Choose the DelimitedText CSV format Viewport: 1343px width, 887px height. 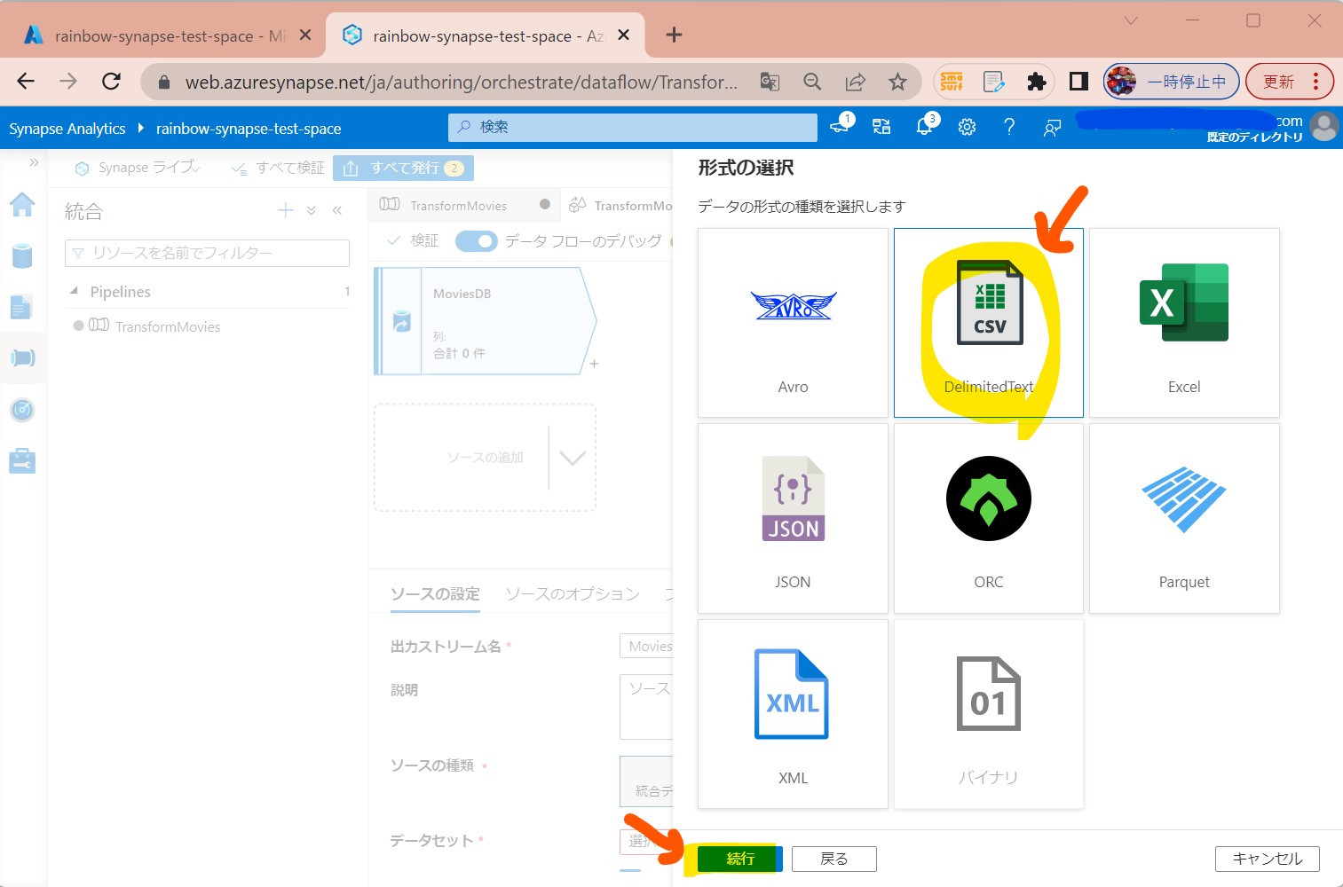point(988,323)
